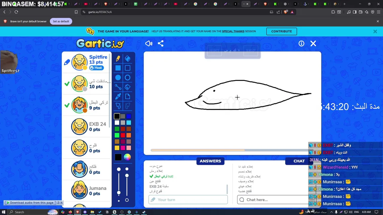
Task: Share the room via share icon
Action: pyautogui.click(x=161, y=44)
